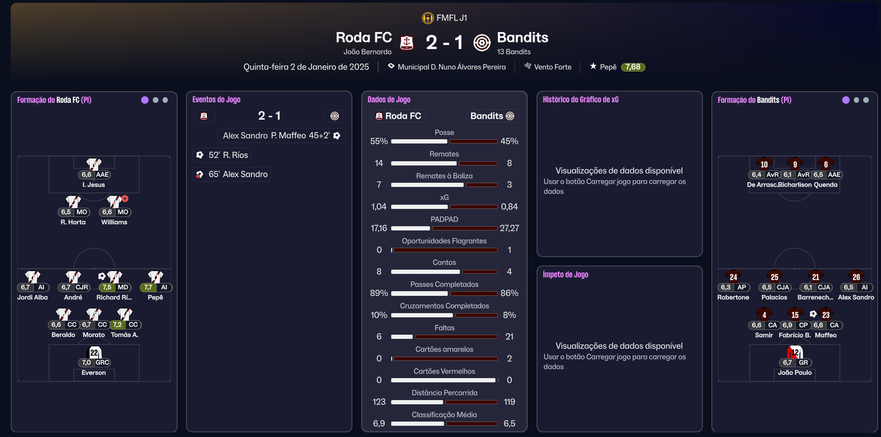Select second page dot in Roda FC formation

click(x=156, y=100)
